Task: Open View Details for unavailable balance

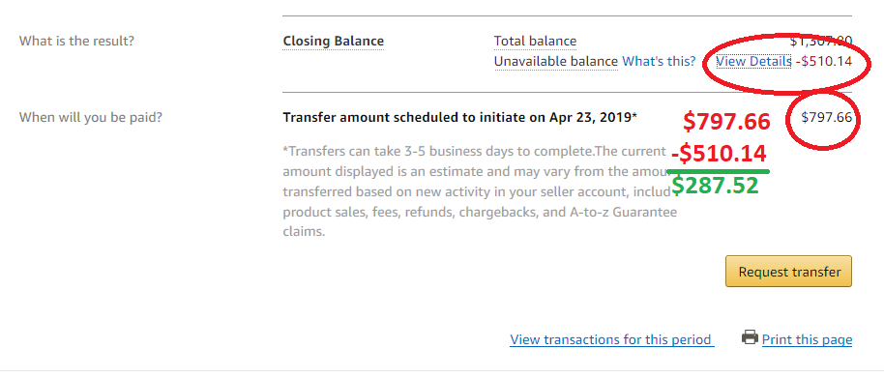Action: point(753,62)
